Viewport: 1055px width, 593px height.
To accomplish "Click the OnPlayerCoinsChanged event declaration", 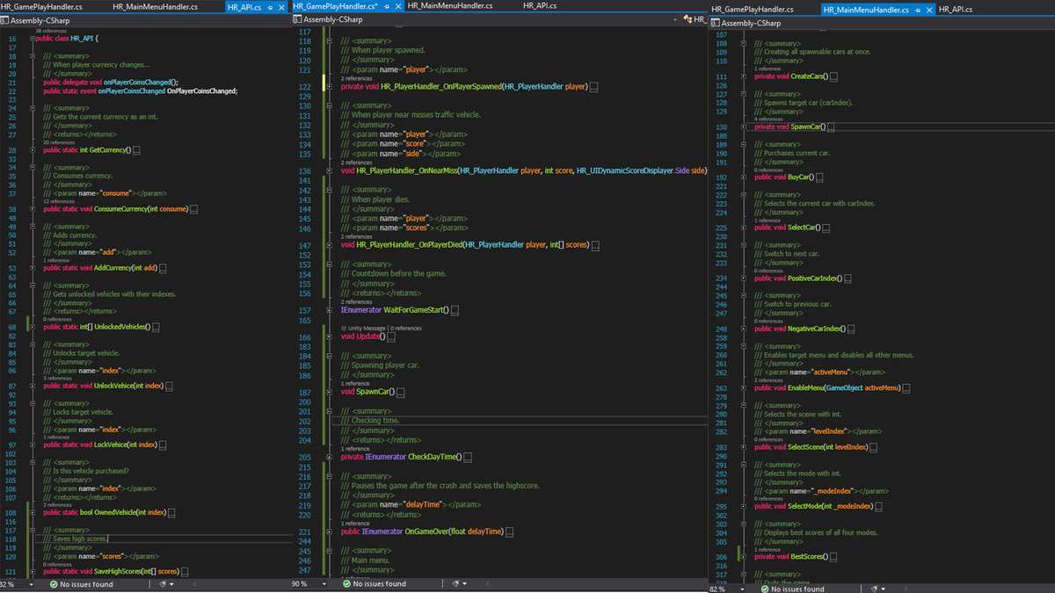I will coord(141,90).
